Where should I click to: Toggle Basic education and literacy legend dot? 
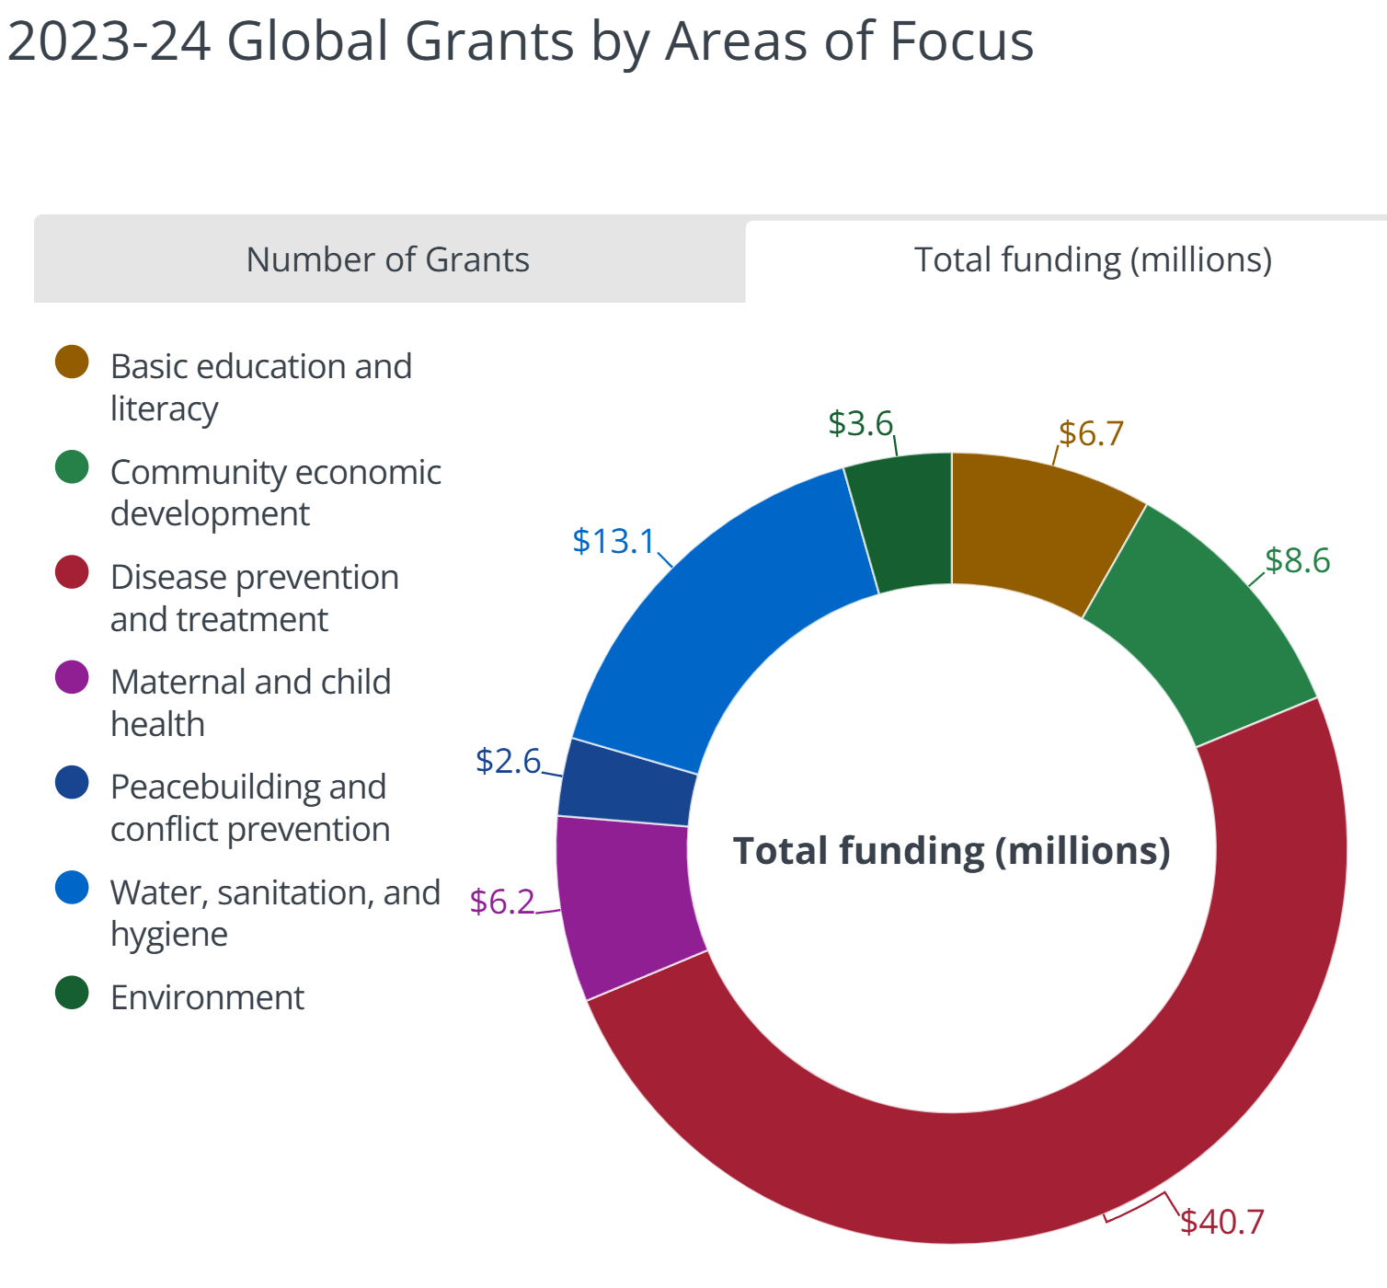72,362
